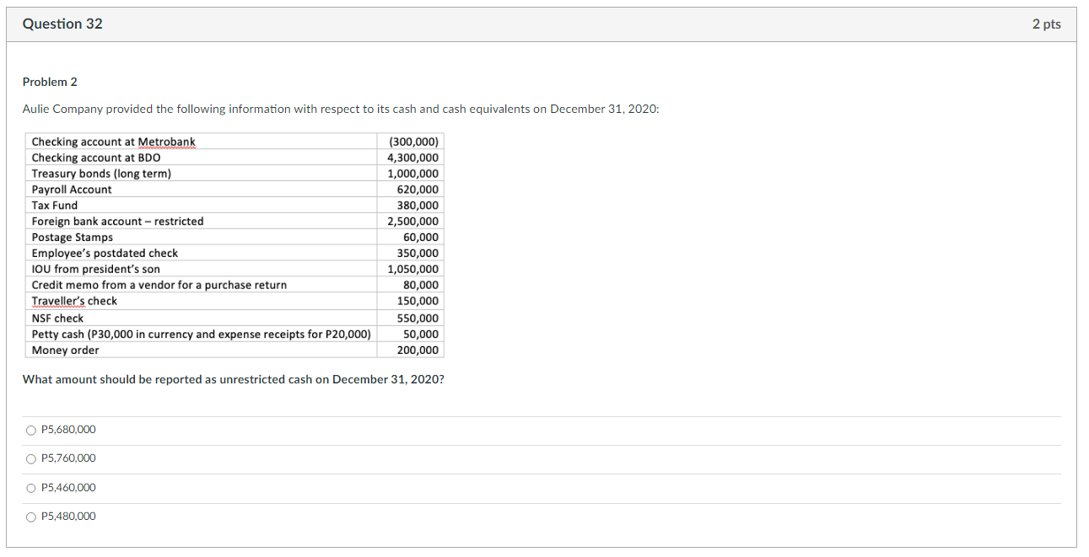Choose the P5,760,000 radio button
Screen dimensions: 1089x557
point(30,458)
